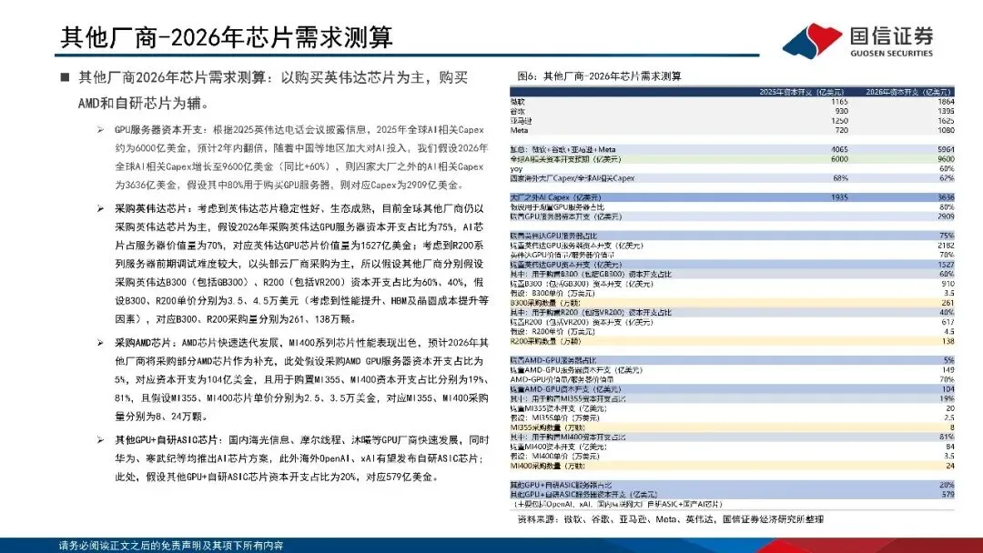Image resolution: width=983 pixels, height=553 pixels.
Task: Click the 全球AI相关资本开支预期 row label
Action: [567, 159]
